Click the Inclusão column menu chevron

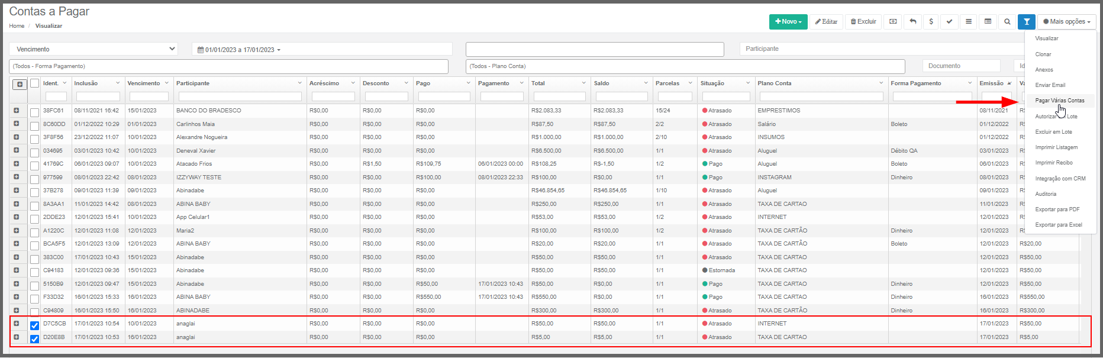(x=118, y=83)
